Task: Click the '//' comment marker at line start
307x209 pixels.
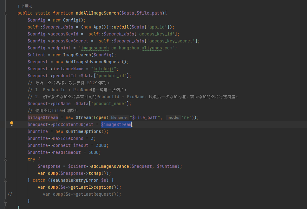Action: pyautogui.click(x=10, y=194)
